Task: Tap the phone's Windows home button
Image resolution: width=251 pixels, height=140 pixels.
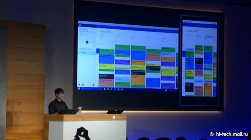Action: coord(199,101)
